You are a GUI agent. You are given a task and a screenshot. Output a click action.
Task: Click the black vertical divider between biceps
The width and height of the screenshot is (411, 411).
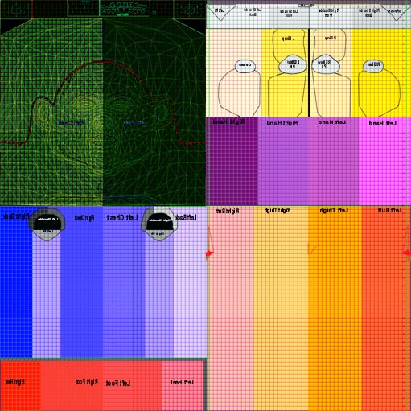[309, 72]
